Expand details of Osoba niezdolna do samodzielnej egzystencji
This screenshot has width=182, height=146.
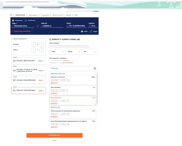pos(55,117)
